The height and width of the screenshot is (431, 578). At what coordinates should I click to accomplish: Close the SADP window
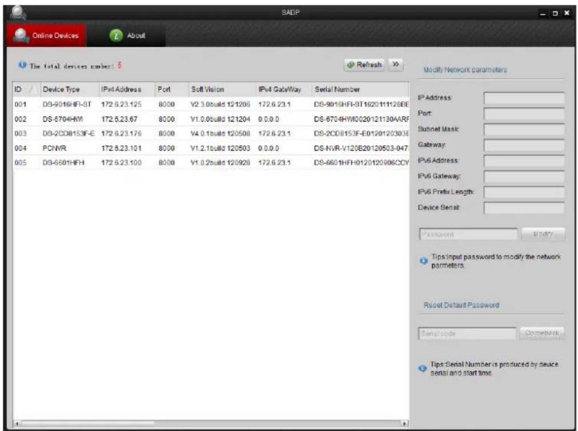tap(567, 13)
